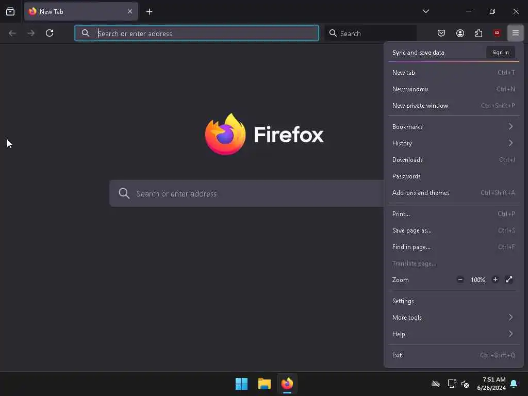Open the network tray icon
Image resolution: width=528 pixels, height=396 pixels.
[452, 384]
